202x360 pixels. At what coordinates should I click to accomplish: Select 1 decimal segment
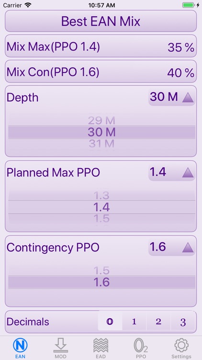pyautogui.click(x=134, y=322)
